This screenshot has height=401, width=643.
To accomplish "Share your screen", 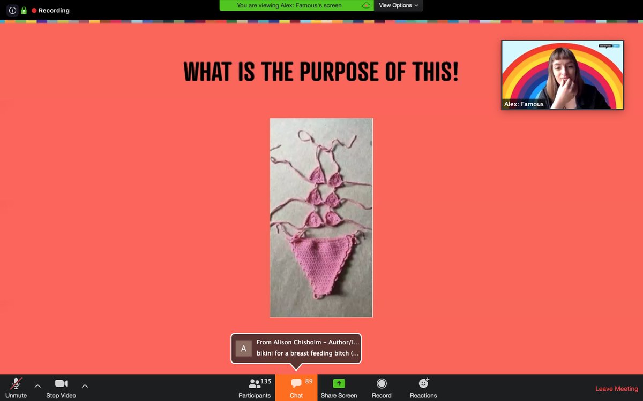I will point(339,388).
